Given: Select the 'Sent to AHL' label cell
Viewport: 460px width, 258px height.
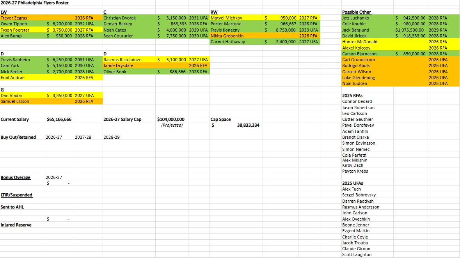Looking at the screenshot, I should (23, 207).
